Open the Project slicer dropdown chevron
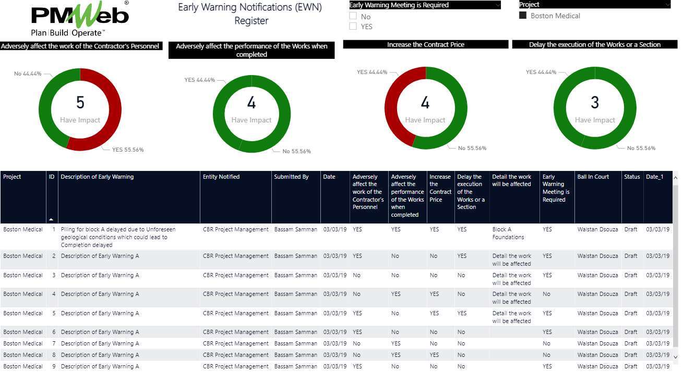This screenshot has width=684, height=372. click(667, 5)
